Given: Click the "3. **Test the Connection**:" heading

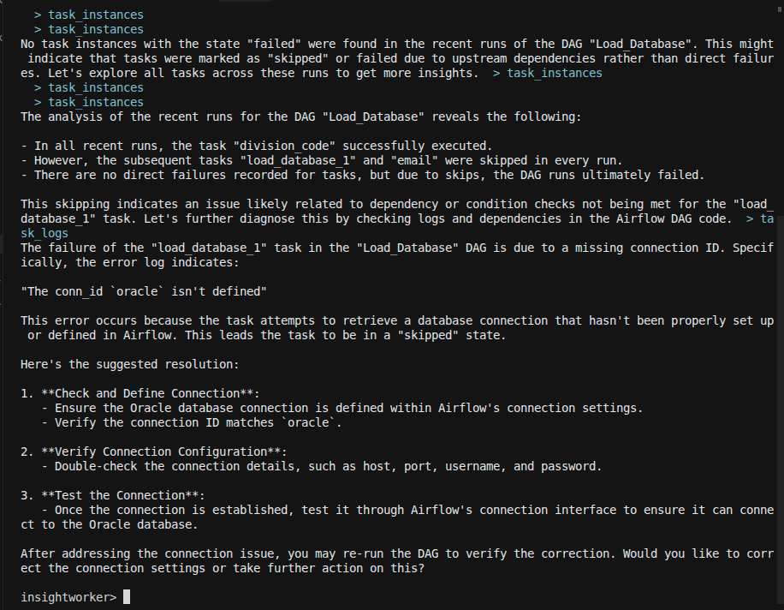Looking at the screenshot, I should coord(112,495).
